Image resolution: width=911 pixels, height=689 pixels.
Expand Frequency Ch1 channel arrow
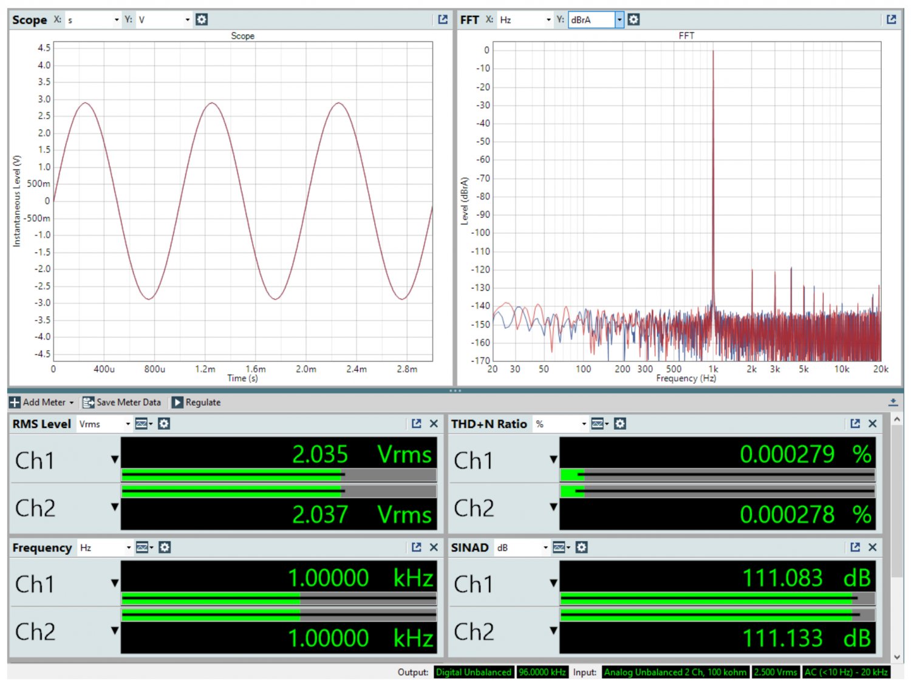coord(115,583)
